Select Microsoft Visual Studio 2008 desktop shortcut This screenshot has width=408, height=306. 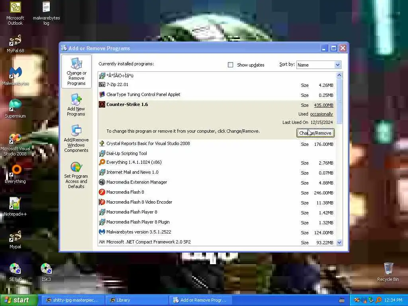click(x=15, y=145)
